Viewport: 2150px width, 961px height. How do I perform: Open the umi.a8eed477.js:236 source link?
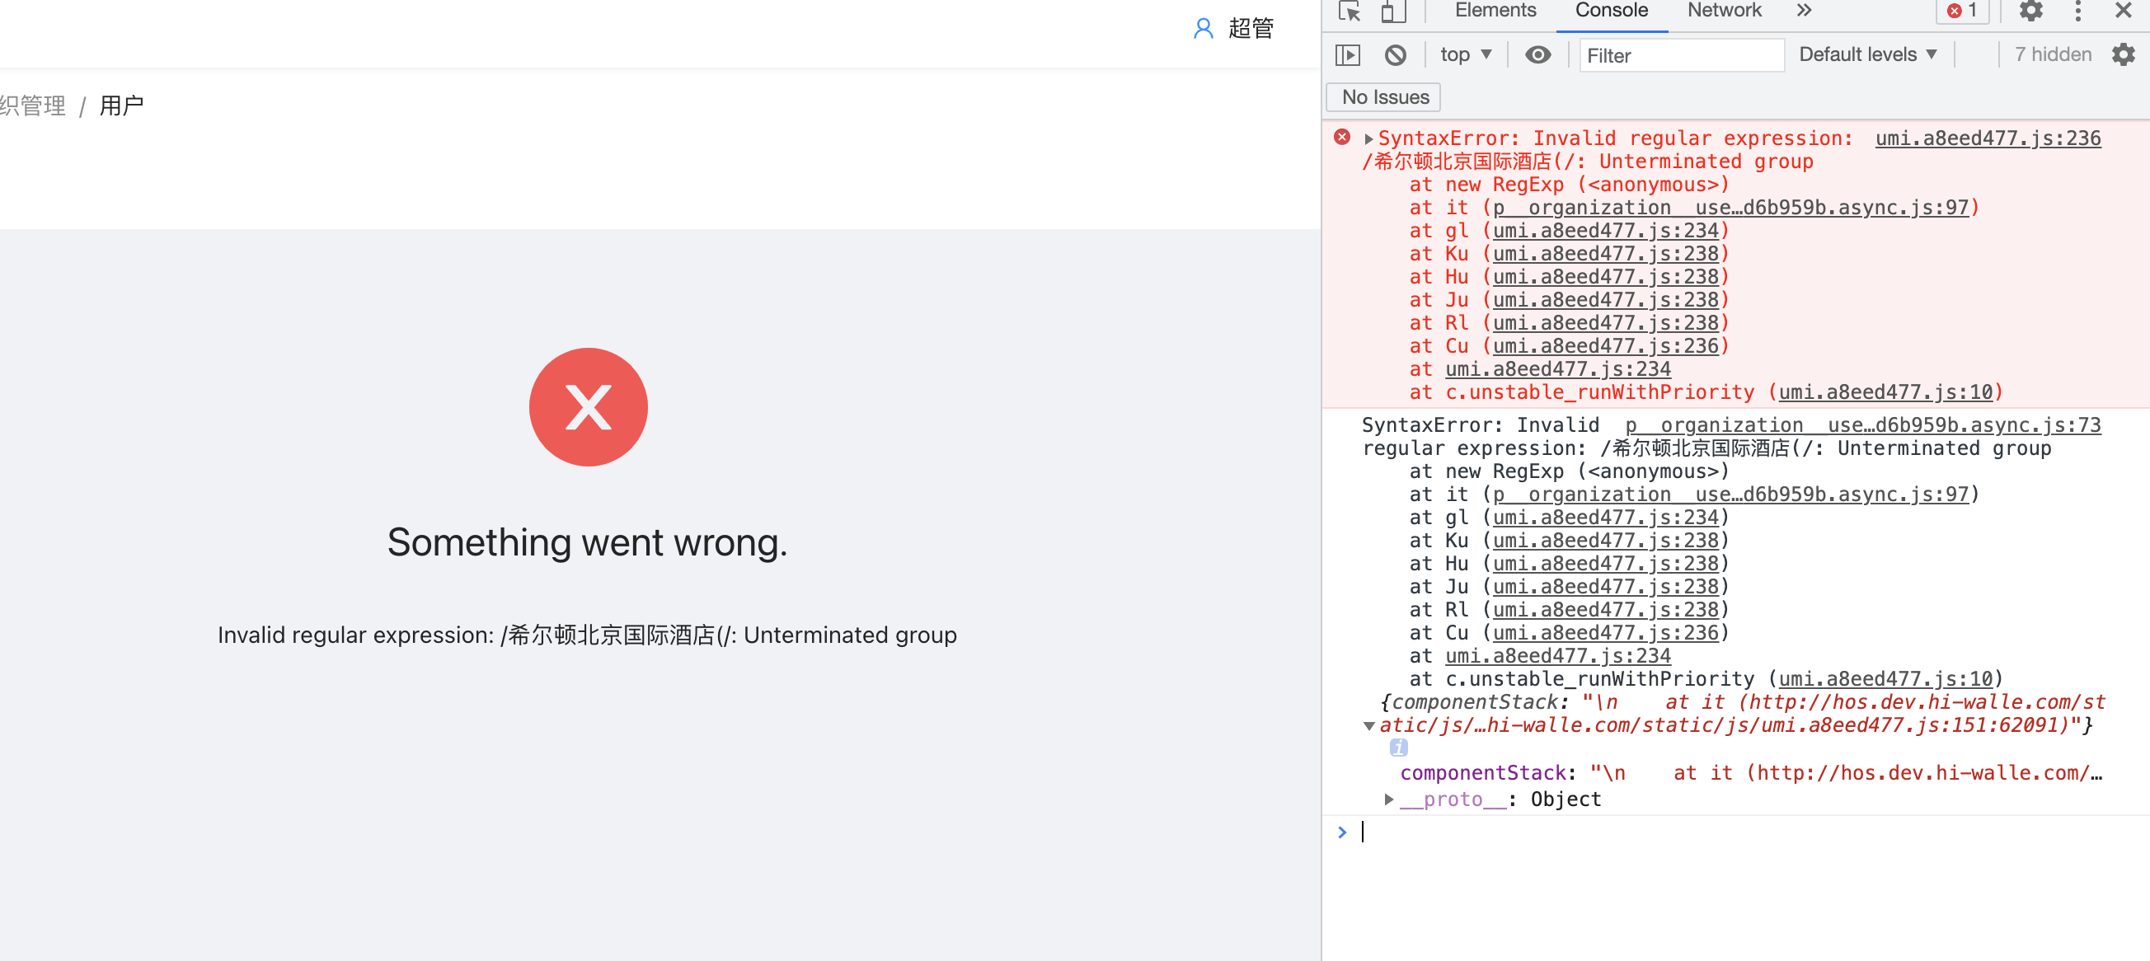pos(1989,138)
